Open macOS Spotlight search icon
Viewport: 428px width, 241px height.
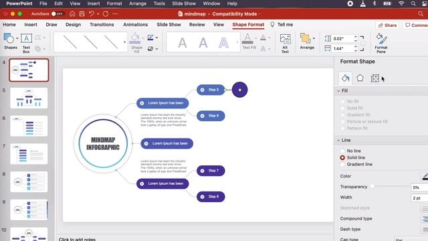tap(413, 3)
